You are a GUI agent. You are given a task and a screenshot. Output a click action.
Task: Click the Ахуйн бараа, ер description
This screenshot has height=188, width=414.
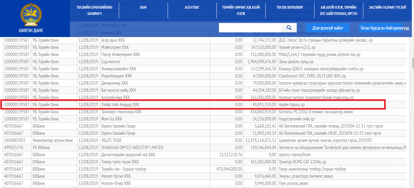[x=291, y=105]
